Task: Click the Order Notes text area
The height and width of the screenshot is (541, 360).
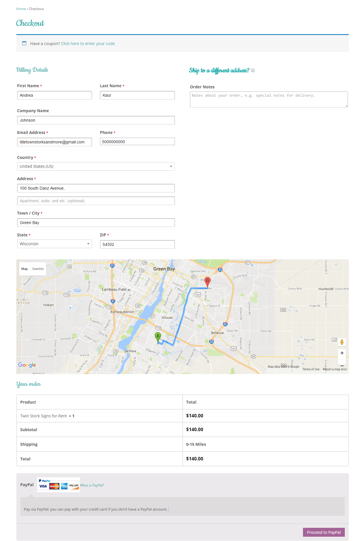Action: (x=269, y=100)
